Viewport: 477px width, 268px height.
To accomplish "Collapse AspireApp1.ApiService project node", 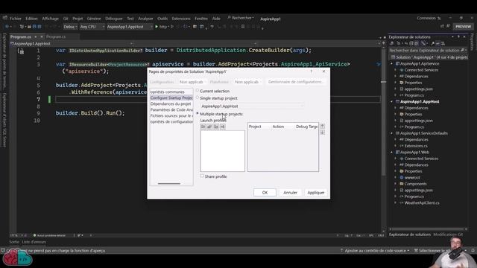I will [392, 64].
